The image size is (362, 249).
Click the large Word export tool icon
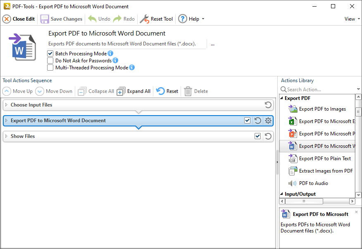pos(23,47)
